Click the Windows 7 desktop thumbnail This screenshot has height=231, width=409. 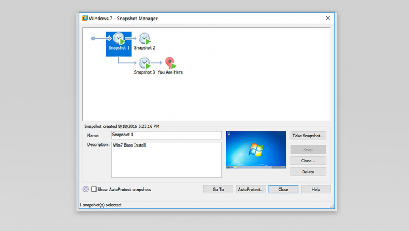(256, 150)
